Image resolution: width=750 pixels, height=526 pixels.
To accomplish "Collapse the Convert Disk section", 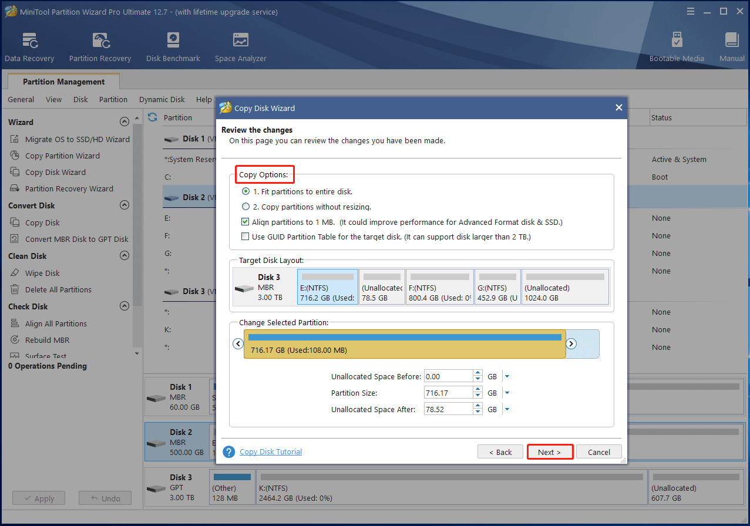I will point(124,205).
